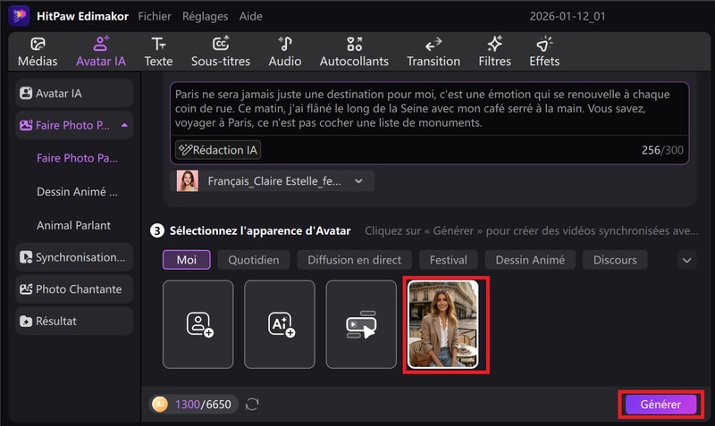
Task: Select Faire Photo Pa... sub-item
Action: click(x=77, y=158)
